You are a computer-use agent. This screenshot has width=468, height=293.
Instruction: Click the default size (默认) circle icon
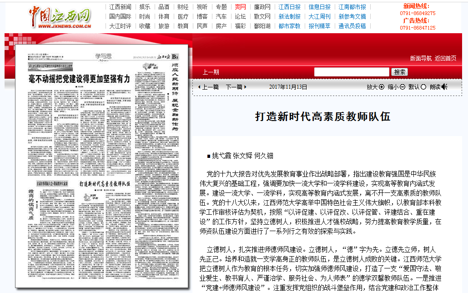(x=423, y=87)
